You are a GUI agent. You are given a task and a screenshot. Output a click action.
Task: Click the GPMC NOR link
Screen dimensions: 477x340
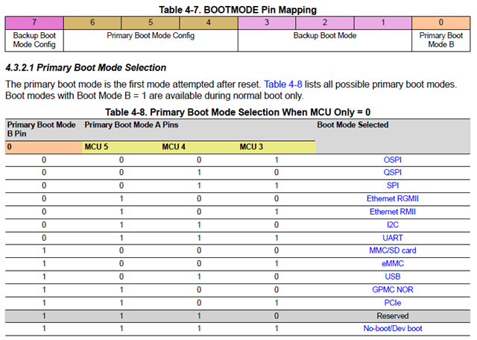click(391, 289)
